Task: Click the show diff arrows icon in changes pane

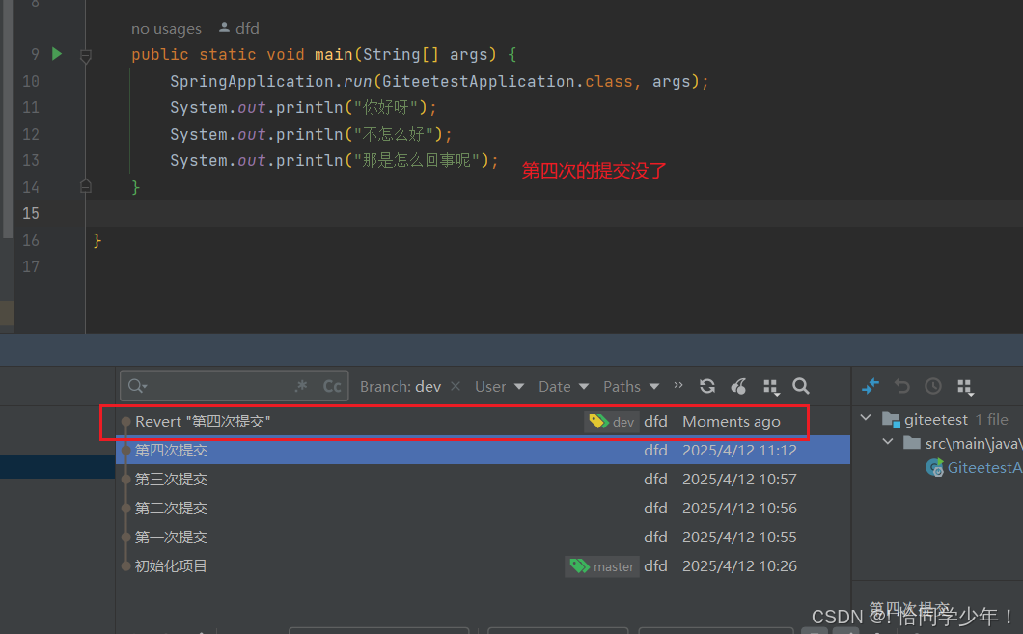Action: point(871,386)
